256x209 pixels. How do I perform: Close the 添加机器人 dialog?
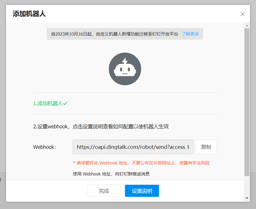pos(242,14)
